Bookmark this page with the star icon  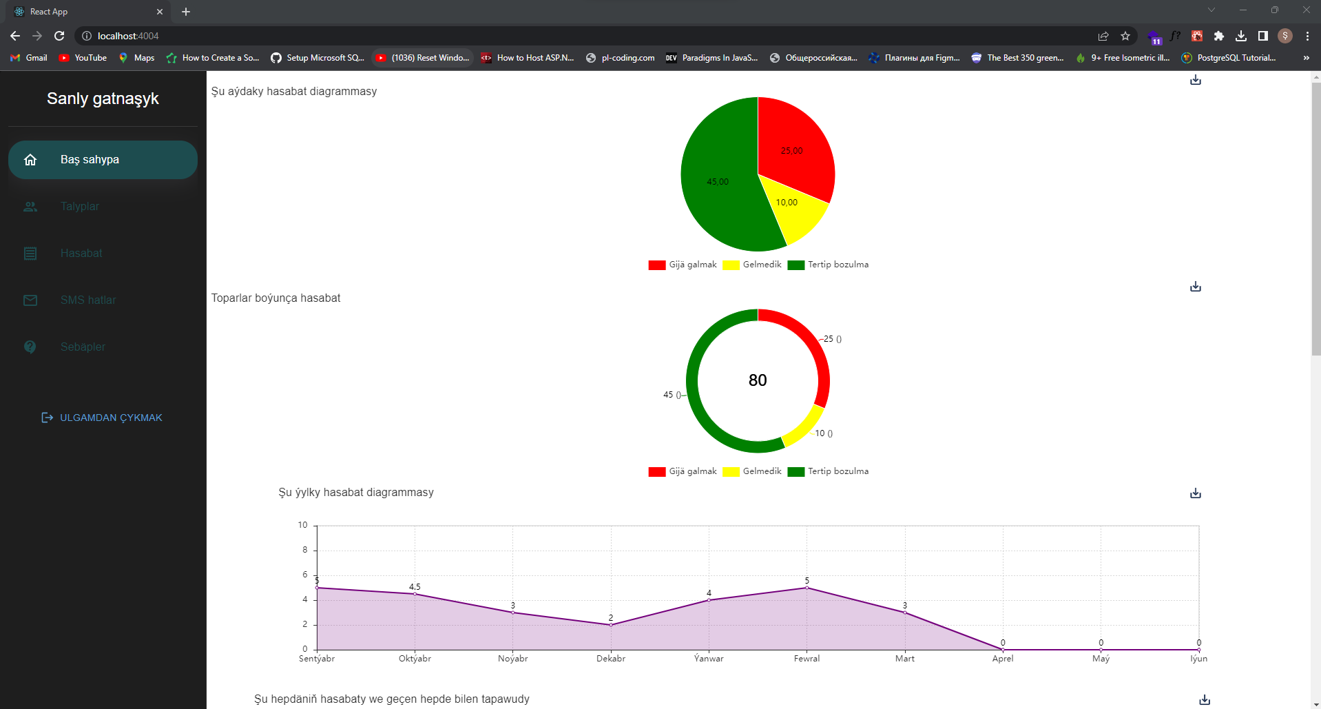pyautogui.click(x=1125, y=36)
